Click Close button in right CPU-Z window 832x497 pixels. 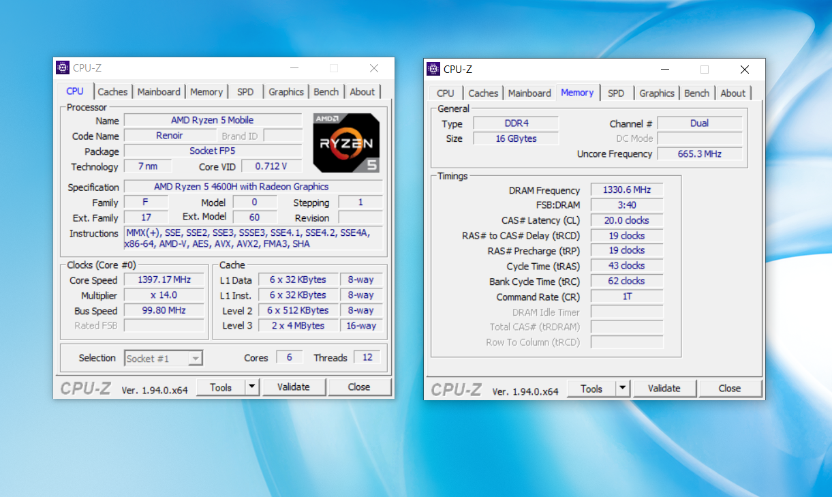pos(730,389)
